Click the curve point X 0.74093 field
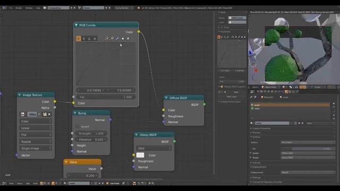Screen dimensions: 340x191 click(x=91, y=90)
